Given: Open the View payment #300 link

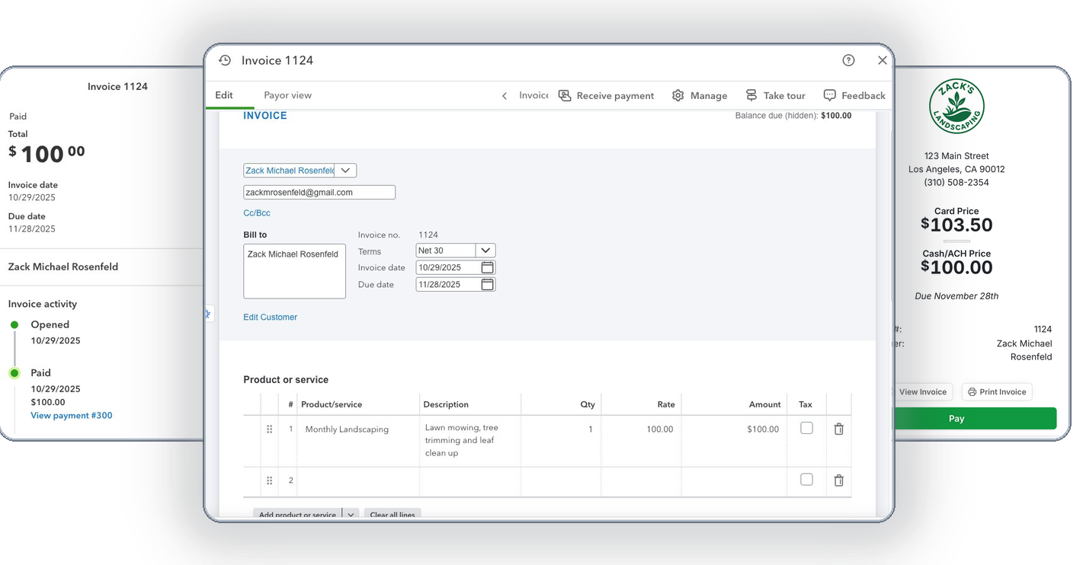Looking at the screenshot, I should [72, 416].
